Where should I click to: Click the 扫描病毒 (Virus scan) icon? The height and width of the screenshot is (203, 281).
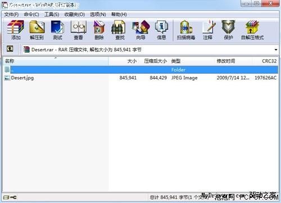(x=186, y=28)
